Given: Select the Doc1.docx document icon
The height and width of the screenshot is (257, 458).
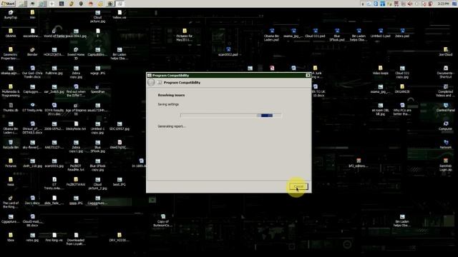Looking at the screenshot, I should 32,200.
